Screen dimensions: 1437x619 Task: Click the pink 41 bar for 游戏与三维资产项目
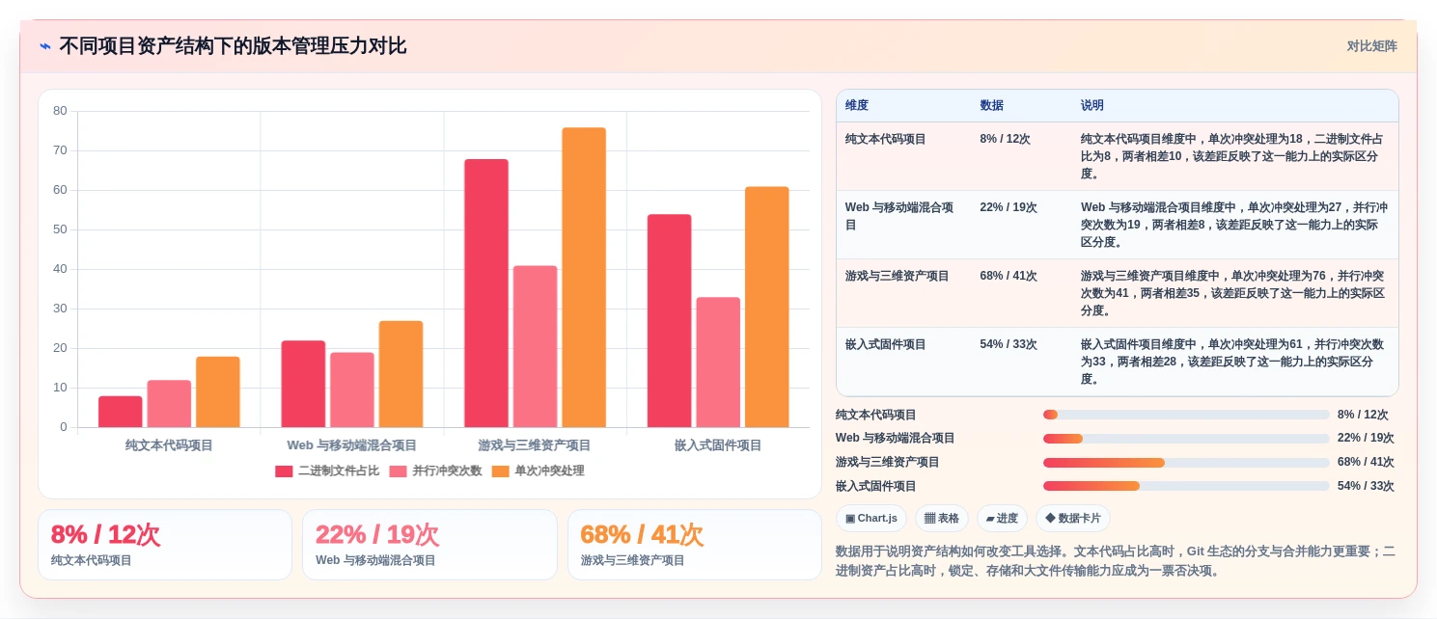coord(536,346)
